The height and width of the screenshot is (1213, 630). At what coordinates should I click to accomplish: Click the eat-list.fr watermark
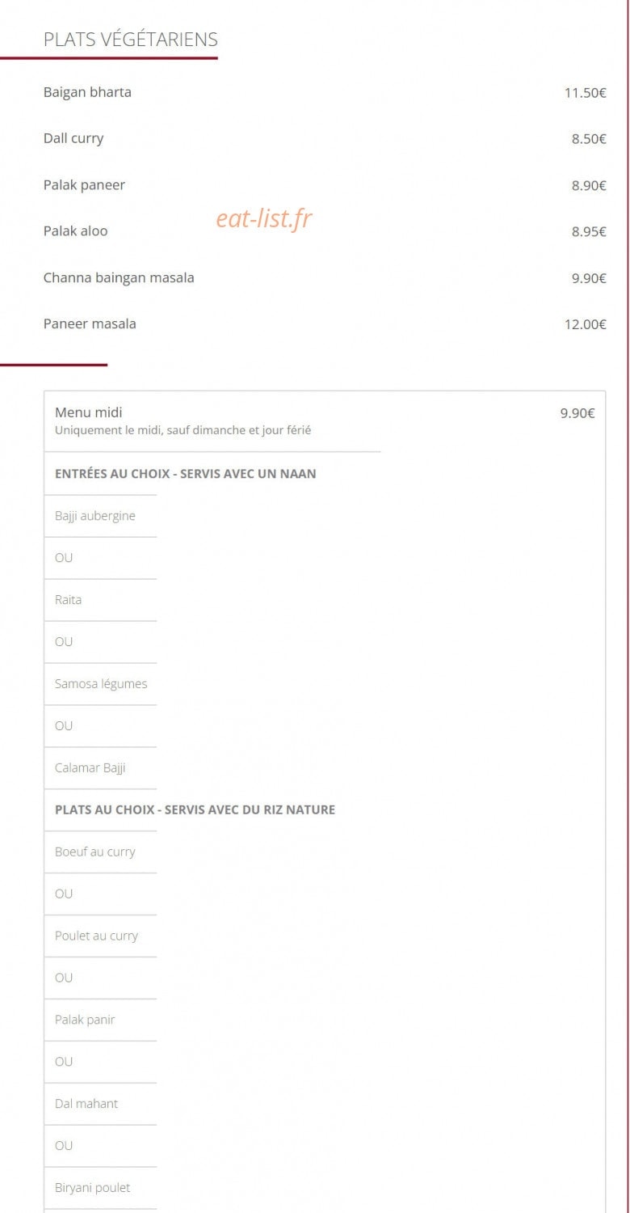coord(263,218)
